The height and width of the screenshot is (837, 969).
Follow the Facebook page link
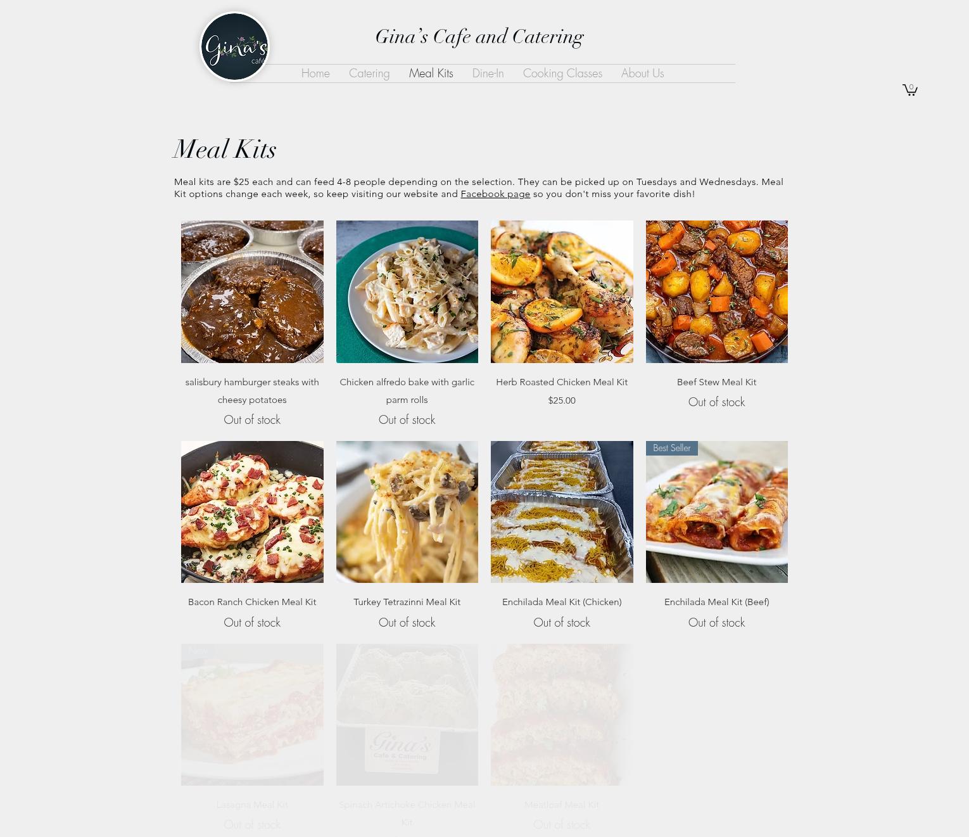click(x=495, y=194)
